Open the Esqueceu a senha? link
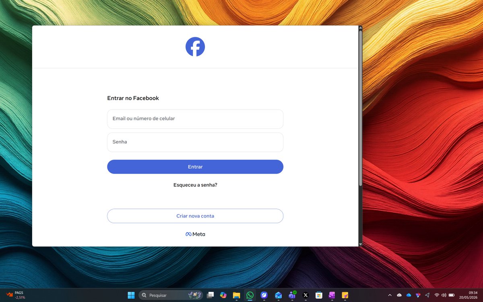Screen dimensions: 483x302 point(195,185)
